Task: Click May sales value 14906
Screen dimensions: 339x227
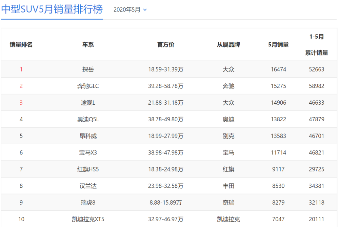Action: click(x=278, y=103)
